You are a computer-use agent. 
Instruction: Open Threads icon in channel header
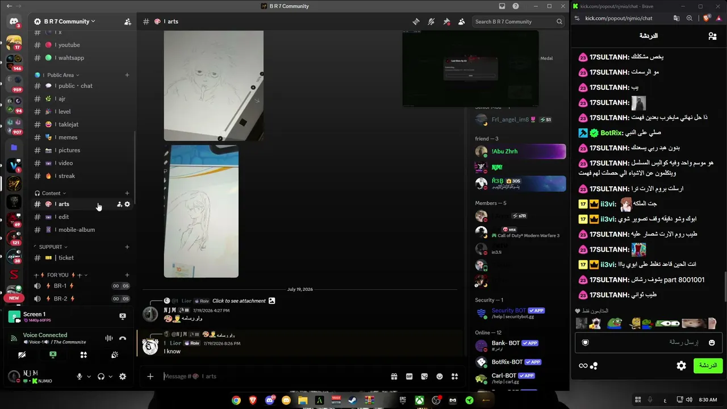coord(416,22)
